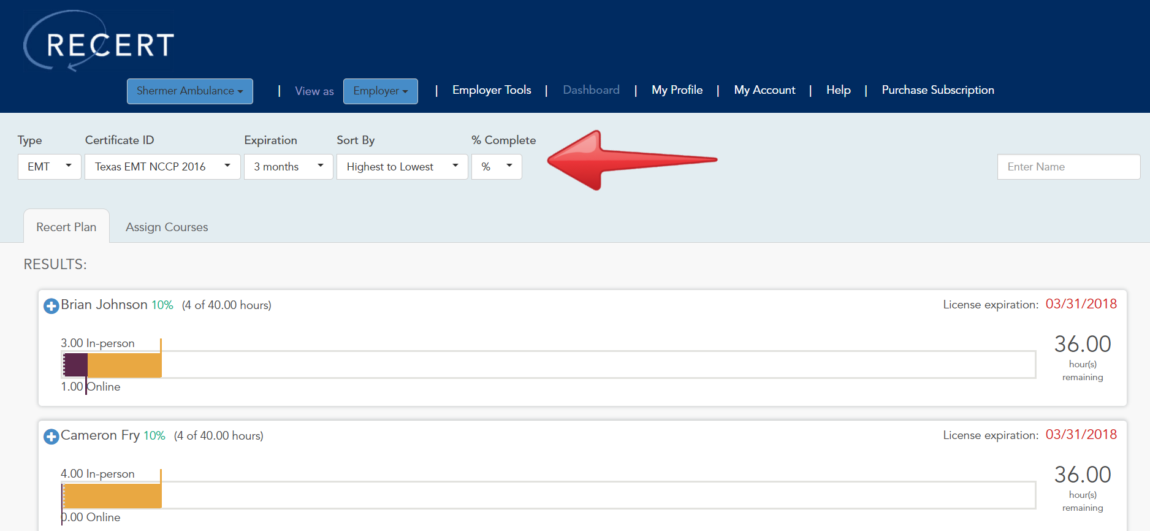This screenshot has height=531, width=1150.
Task: Open the Shermer Ambulance dropdown
Action: [x=190, y=91]
